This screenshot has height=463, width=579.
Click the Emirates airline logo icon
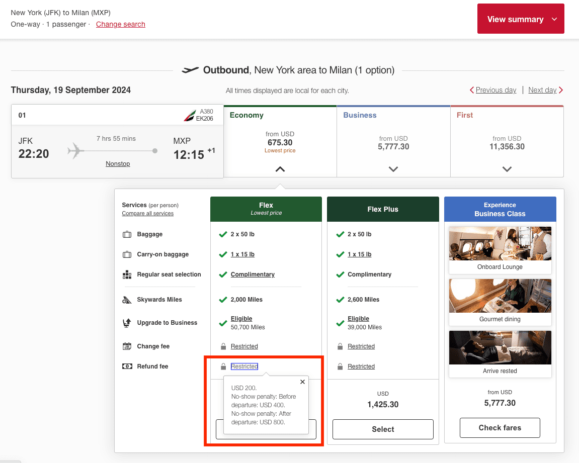pyautogui.click(x=190, y=116)
